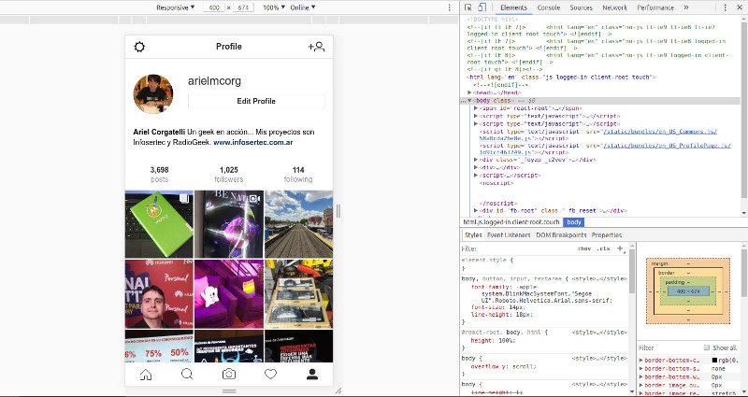Open Instagram settings gear icon

point(140,47)
